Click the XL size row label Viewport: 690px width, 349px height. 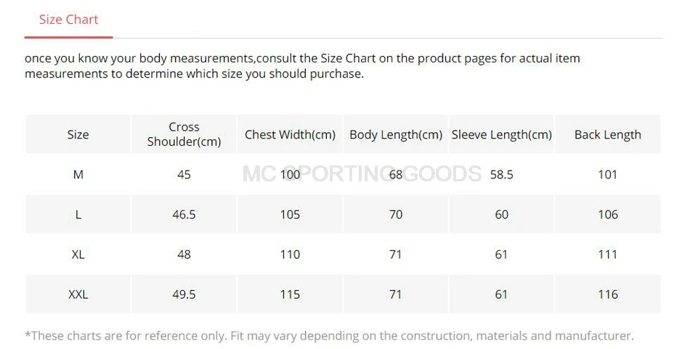coord(78,255)
